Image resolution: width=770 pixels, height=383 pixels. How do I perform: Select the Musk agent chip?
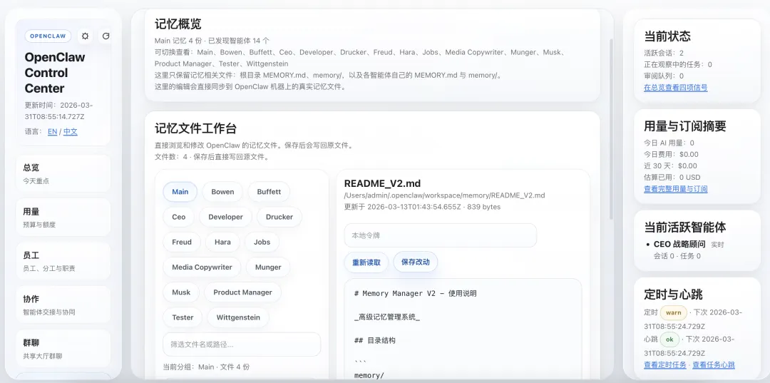click(x=181, y=292)
